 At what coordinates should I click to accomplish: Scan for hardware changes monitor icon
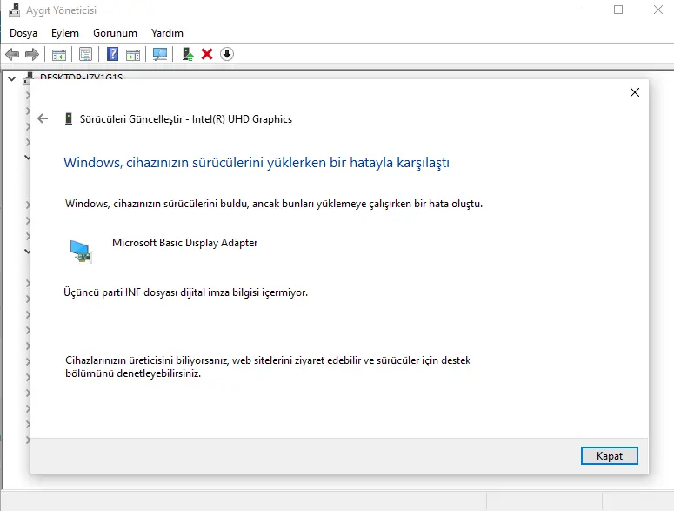click(160, 54)
